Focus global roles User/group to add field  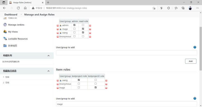pos(126,53)
